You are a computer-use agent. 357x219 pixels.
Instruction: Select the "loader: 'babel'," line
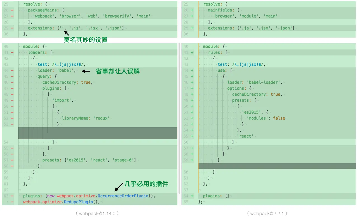57,70
